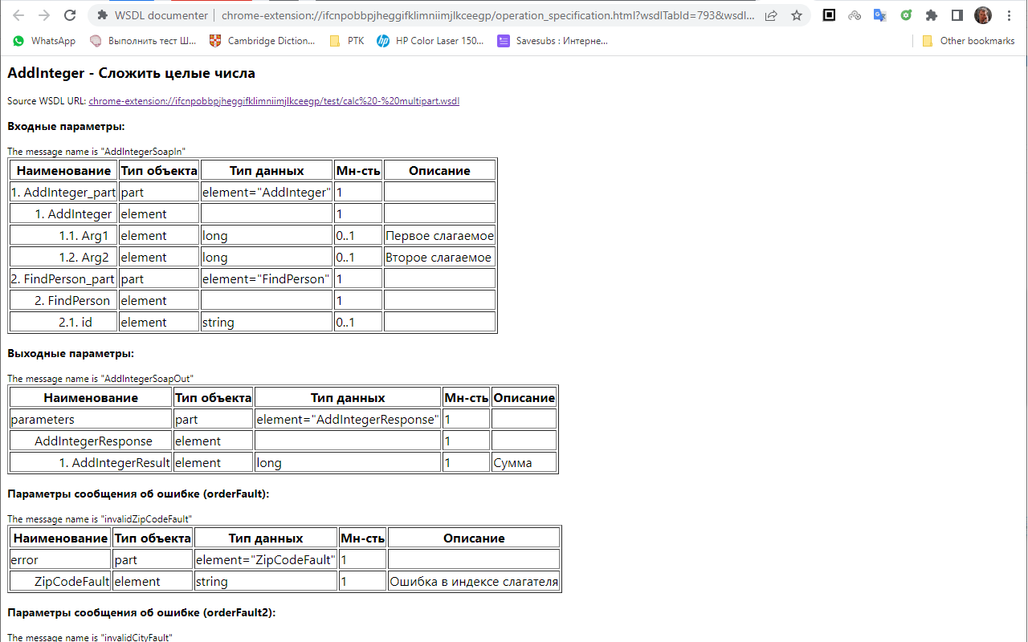The height and width of the screenshot is (642, 1028).
Task: Click the 'Первое слагаемое' description cell
Action: click(439, 235)
